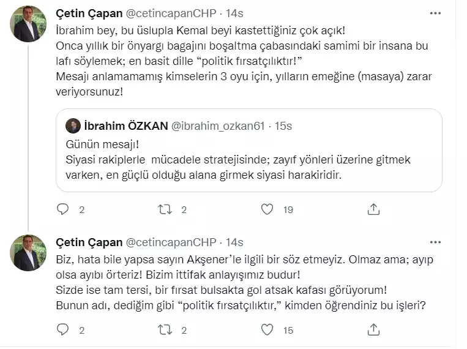Share the second tweet about Akşener
Viewport: 467px width, 349px height.
373,331
